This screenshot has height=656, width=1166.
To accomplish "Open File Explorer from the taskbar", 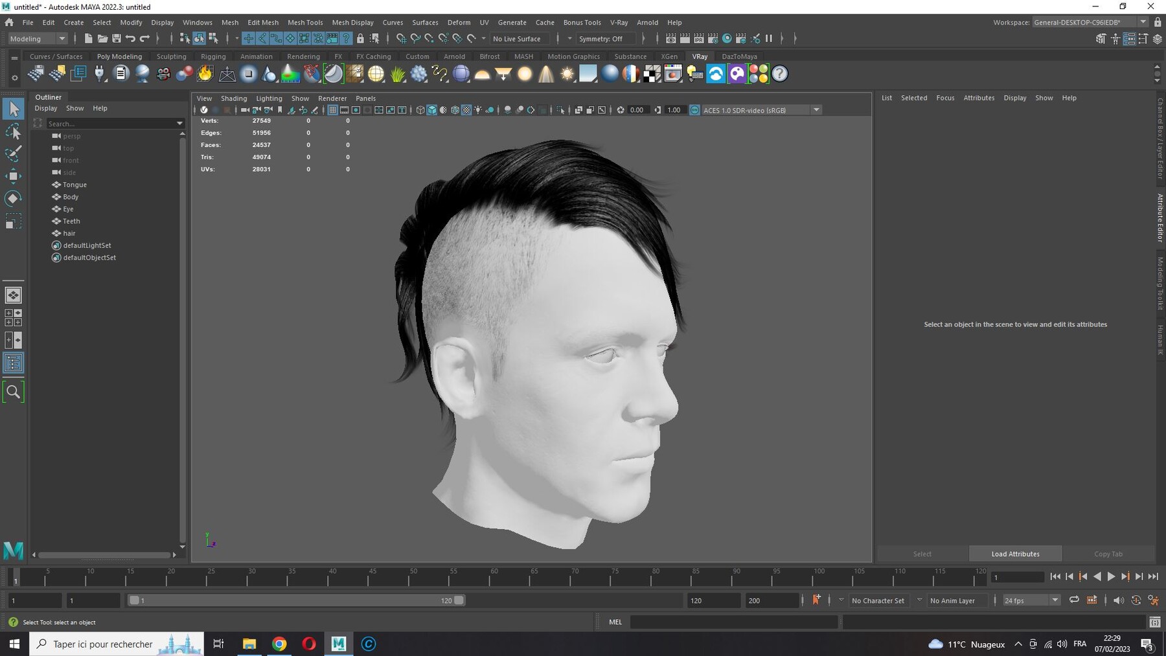I will tap(249, 644).
